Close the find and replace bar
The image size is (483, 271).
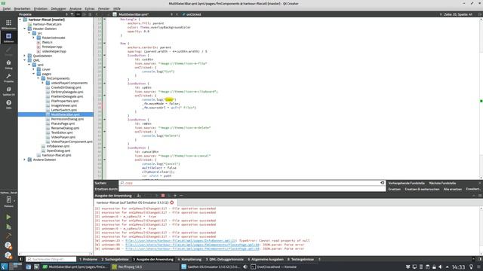pos(480,183)
